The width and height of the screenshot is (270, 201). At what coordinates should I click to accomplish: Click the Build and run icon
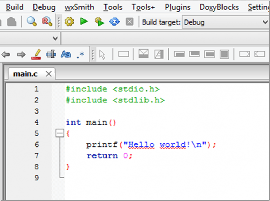click(x=99, y=22)
